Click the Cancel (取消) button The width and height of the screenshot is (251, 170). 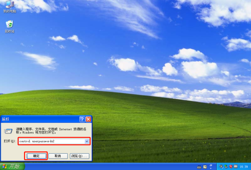tap(58, 156)
